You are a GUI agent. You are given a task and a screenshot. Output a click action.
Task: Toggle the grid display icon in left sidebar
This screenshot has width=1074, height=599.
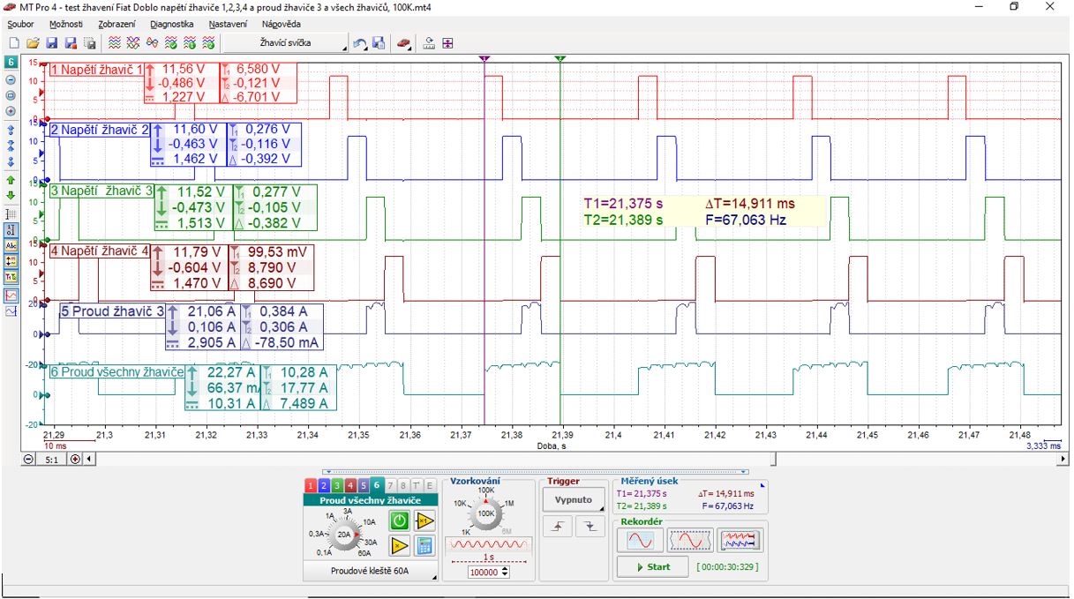coord(11,214)
